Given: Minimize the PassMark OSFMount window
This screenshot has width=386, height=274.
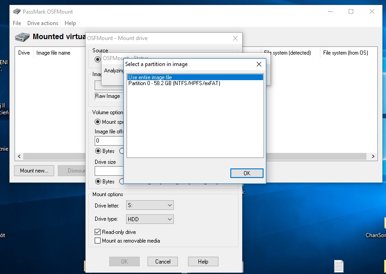Looking at the screenshot, I should 330,11.
